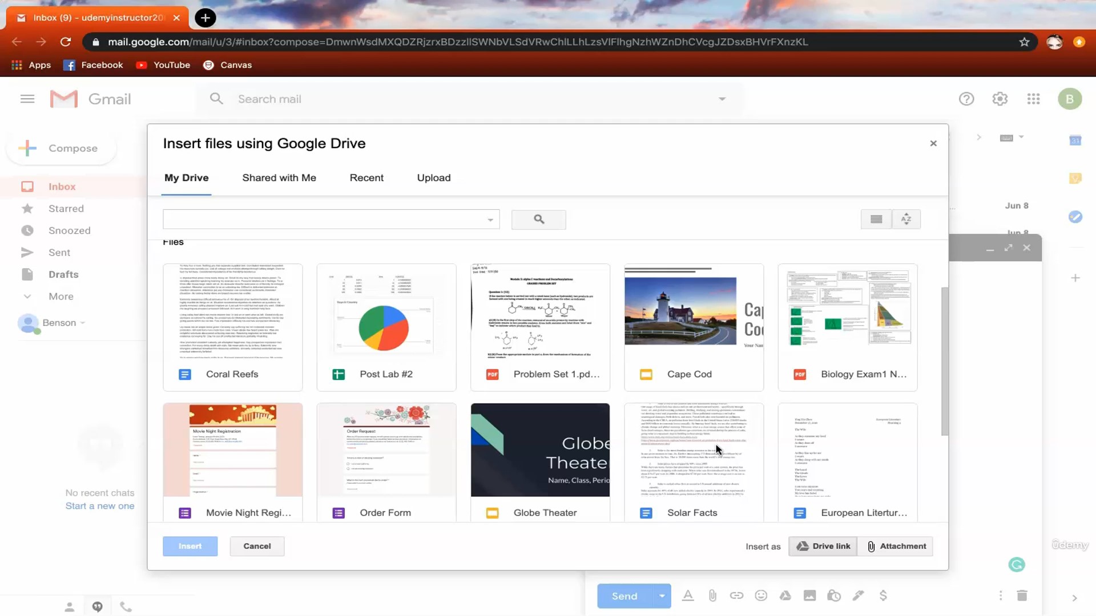Screen dimensions: 1096x616
Task: Click the get add-ons plus icon
Action: pyautogui.click(x=1075, y=278)
